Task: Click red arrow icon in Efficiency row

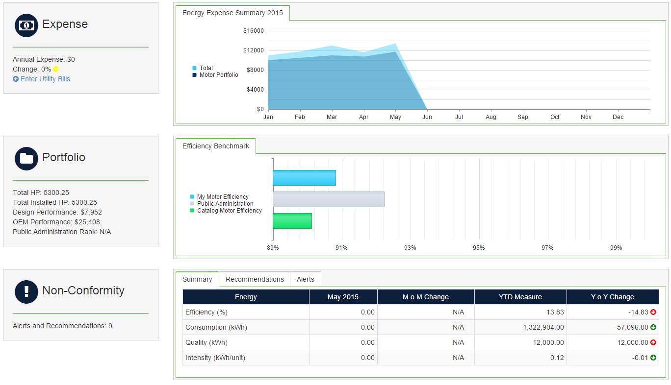Action: pyautogui.click(x=653, y=313)
